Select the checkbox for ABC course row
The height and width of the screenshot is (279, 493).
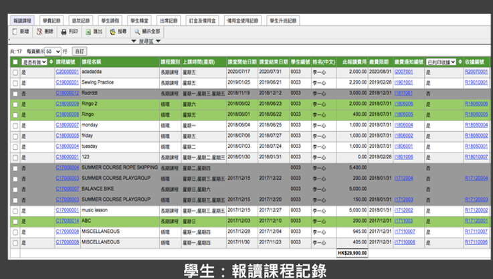pos(15,221)
